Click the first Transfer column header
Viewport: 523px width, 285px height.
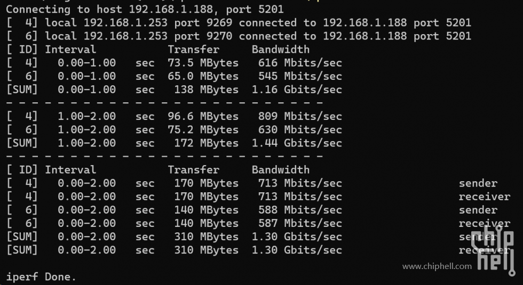(193, 50)
